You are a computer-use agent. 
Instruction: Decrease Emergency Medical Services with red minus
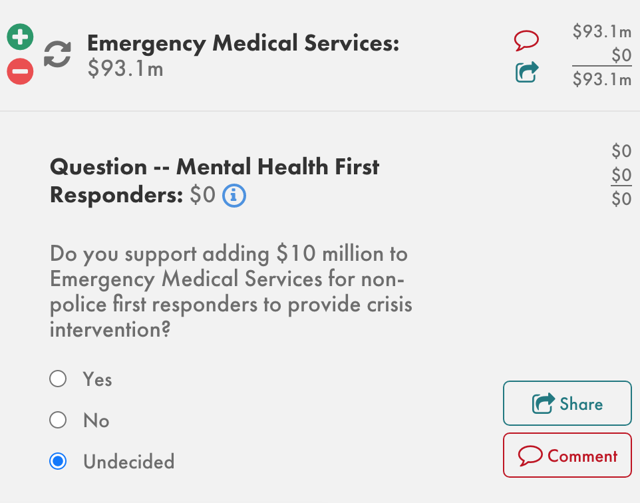pos(20,71)
